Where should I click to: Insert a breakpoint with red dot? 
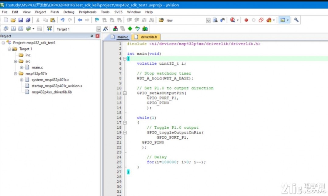click(246, 20)
